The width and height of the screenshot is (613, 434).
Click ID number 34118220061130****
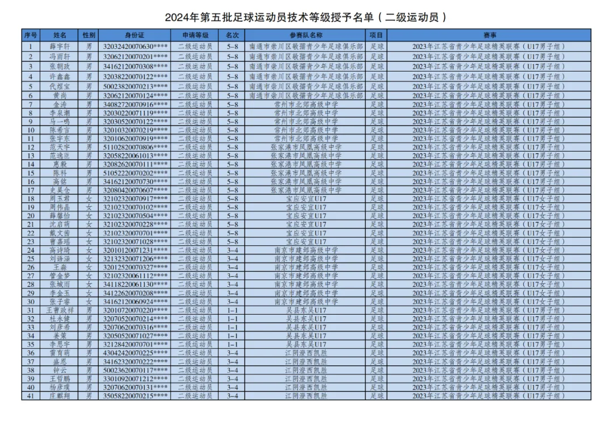tap(135, 285)
